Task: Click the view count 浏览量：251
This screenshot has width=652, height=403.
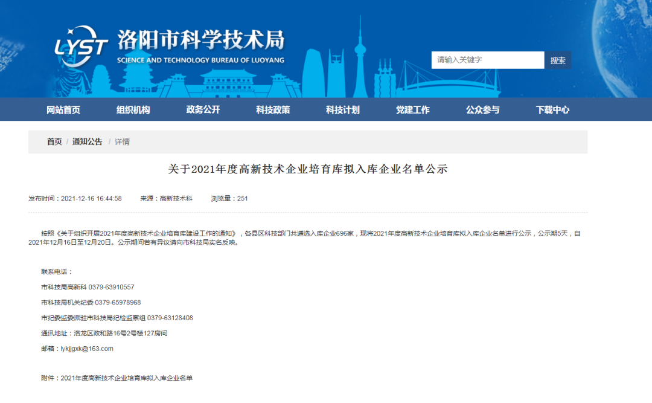Action: (229, 199)
